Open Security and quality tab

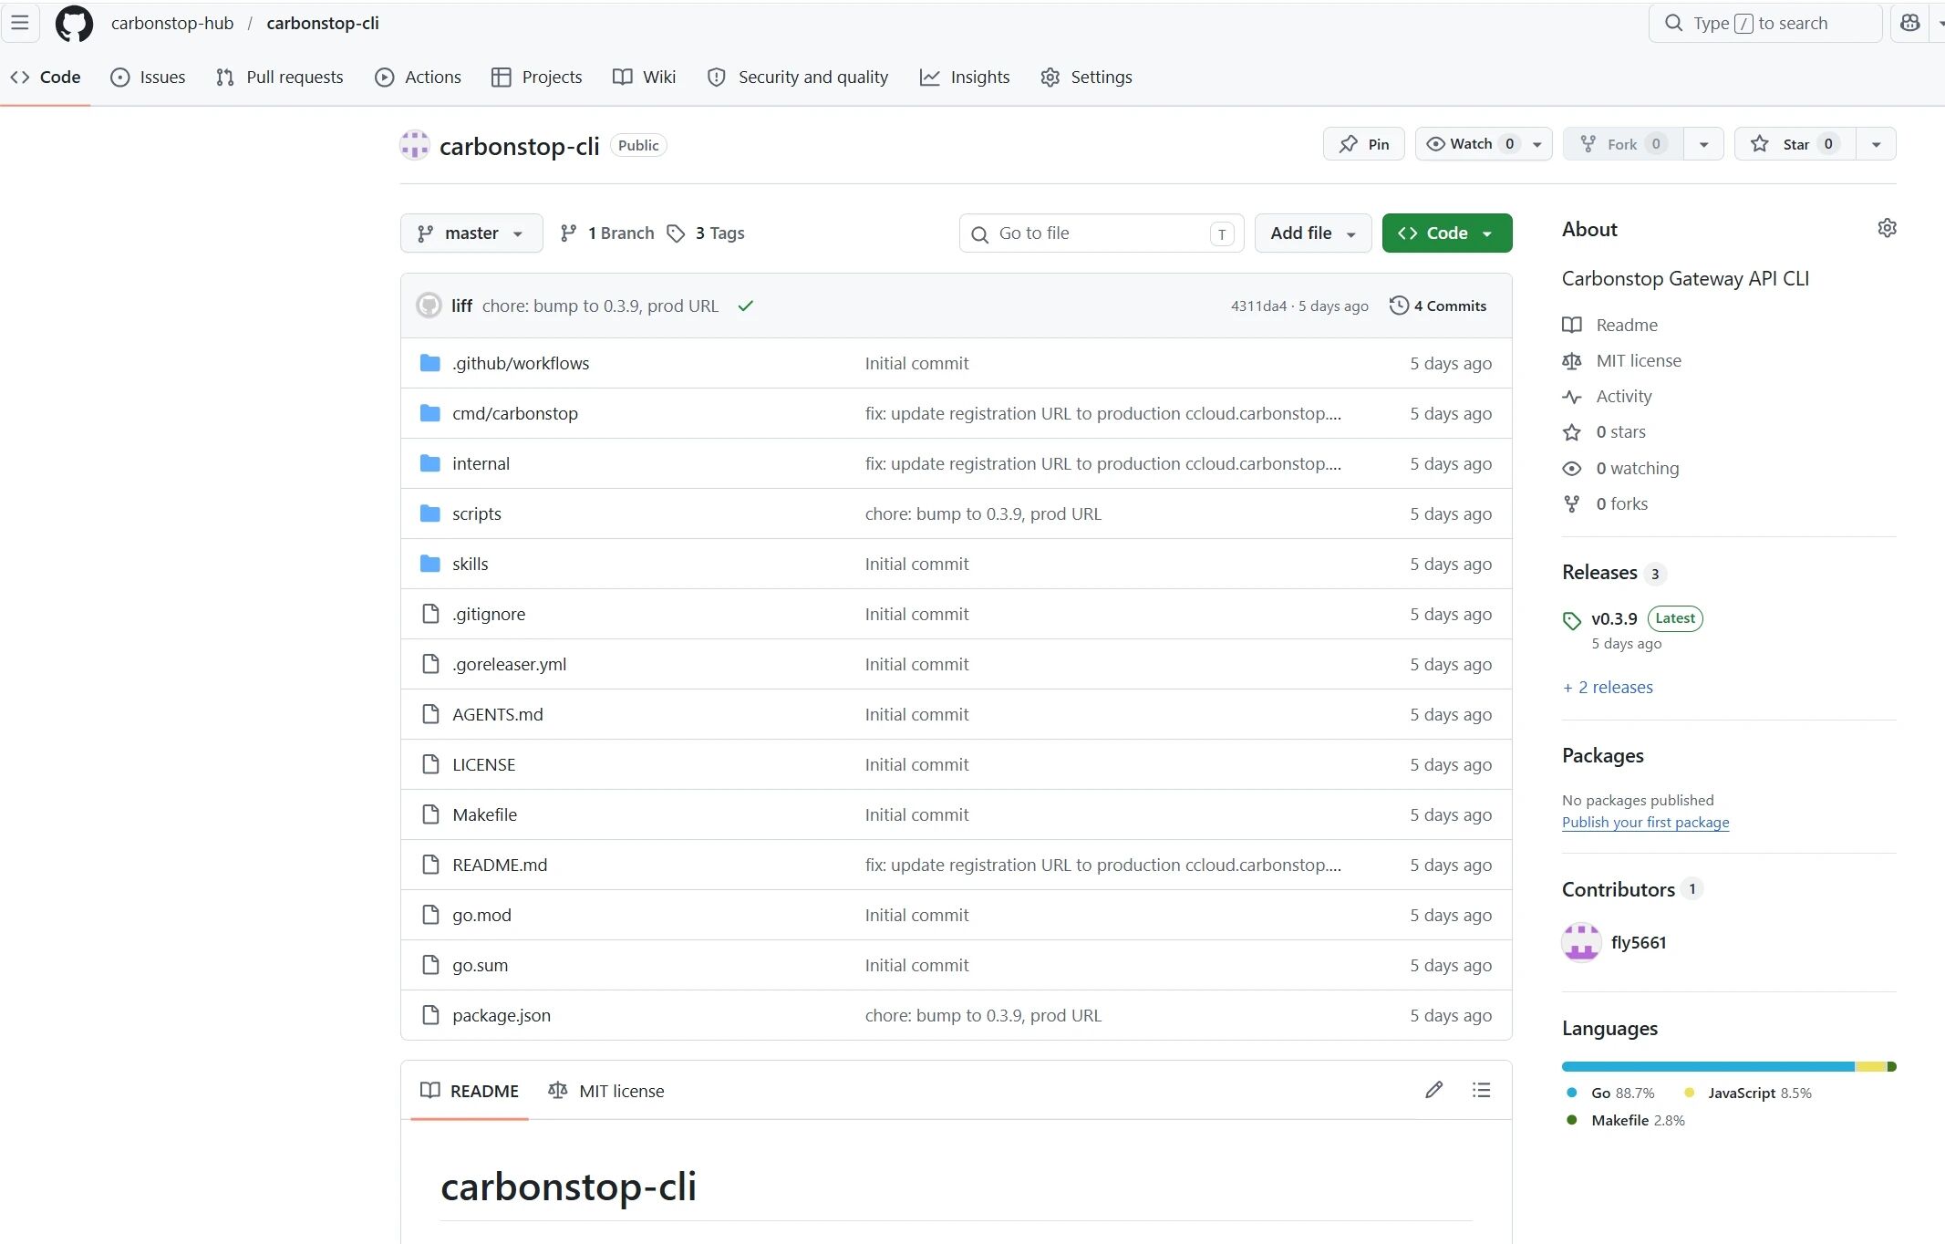point(798,78)
